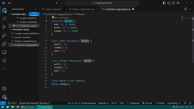The width and height of the screenshot is (194, 109).
Task: Click the TypeScript Importer Symbols status
Action: click(34, 103)
